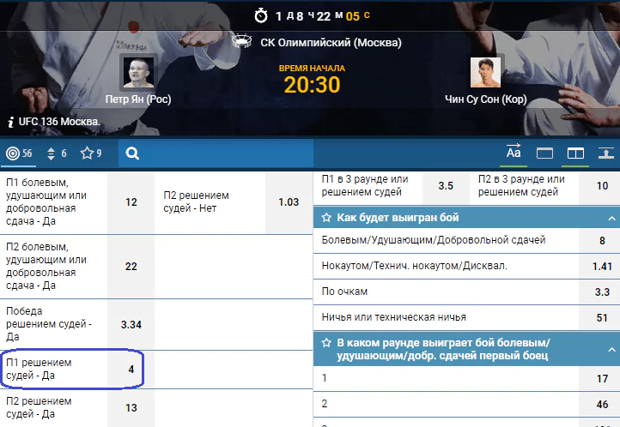Screen dimensions: 620x427
Task: Click 'П2 болевым, удушающим' bet label
Action: (x=46, y=266)
